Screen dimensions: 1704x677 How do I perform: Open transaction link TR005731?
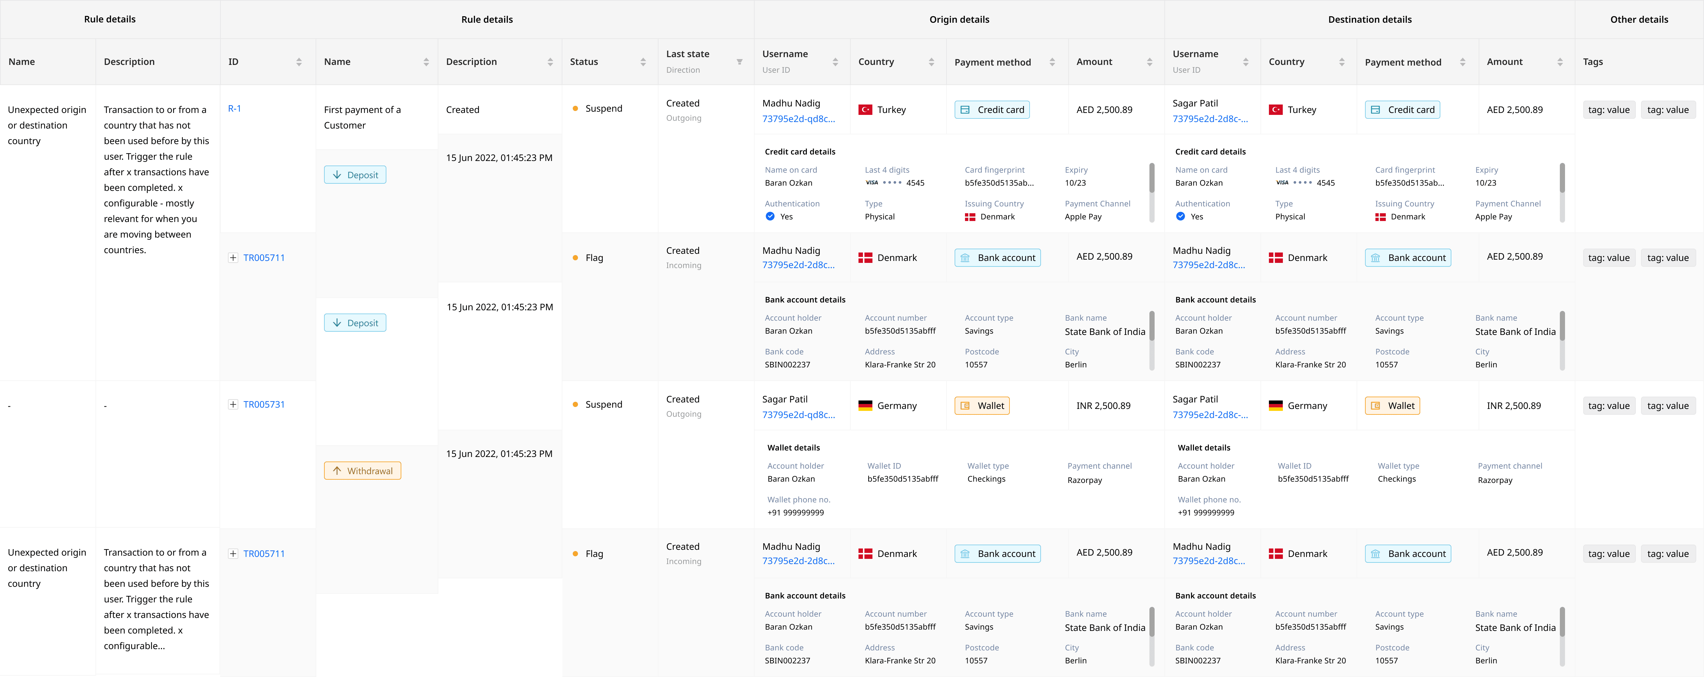tap(264, 405)
